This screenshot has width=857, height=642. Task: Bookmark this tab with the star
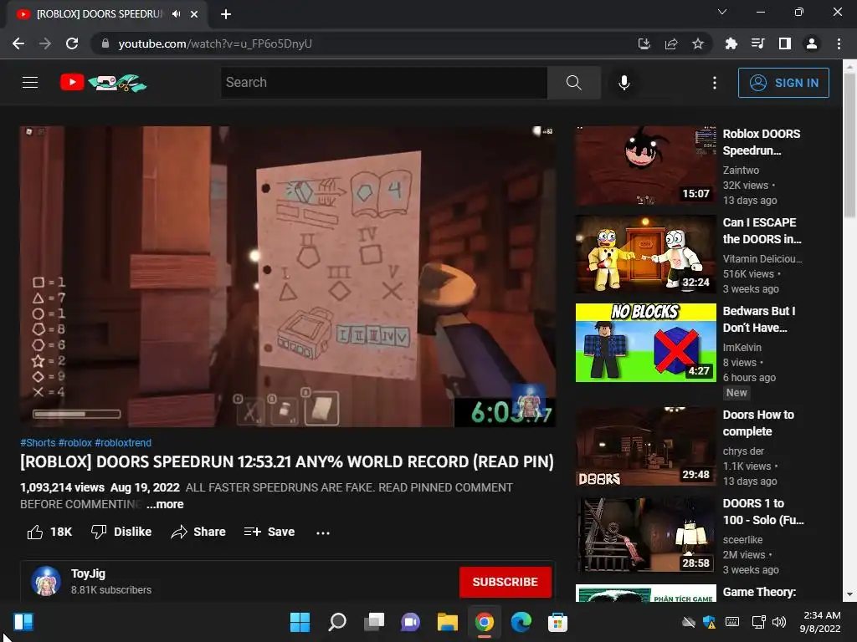698,43
